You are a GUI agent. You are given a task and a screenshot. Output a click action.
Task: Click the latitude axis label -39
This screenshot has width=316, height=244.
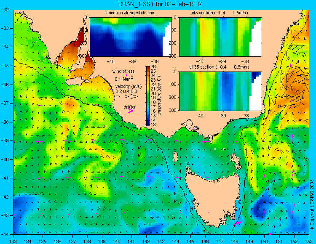5,141
